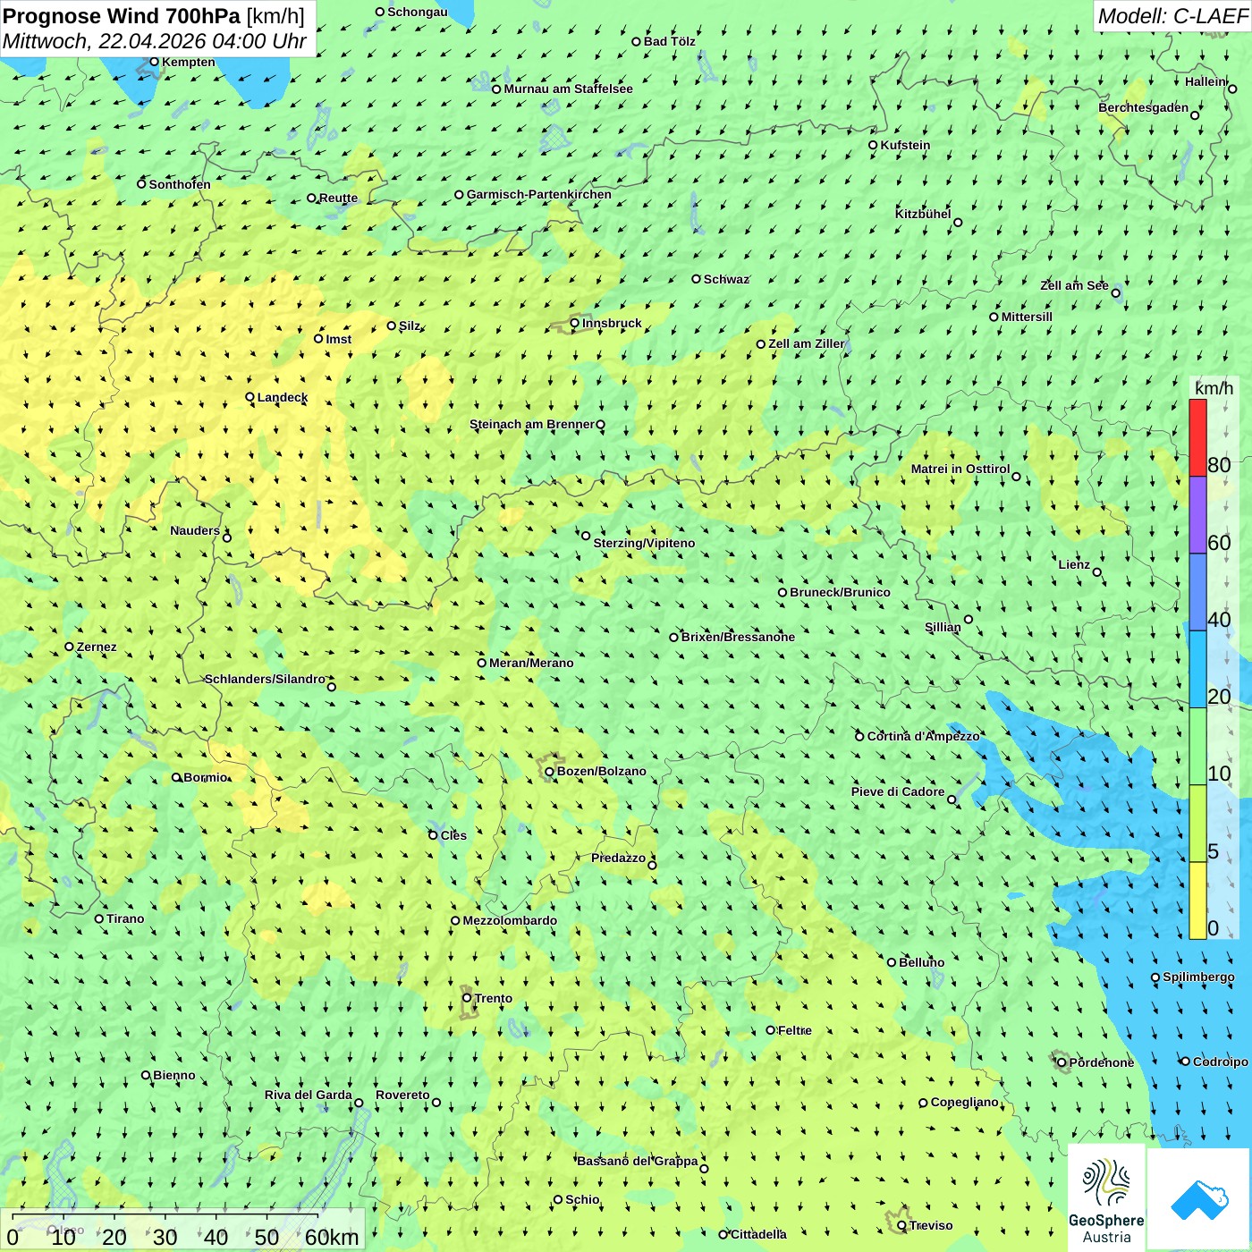Click the Brixen/Bressanone label
Viewport: 1252px width, 1252px height.
(x=738, y=637)
